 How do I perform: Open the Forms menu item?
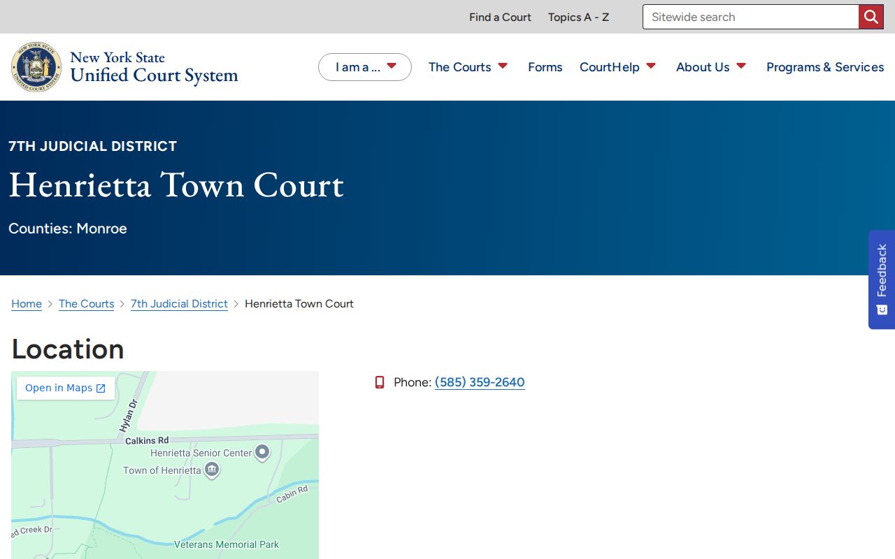tap(545, 67)
